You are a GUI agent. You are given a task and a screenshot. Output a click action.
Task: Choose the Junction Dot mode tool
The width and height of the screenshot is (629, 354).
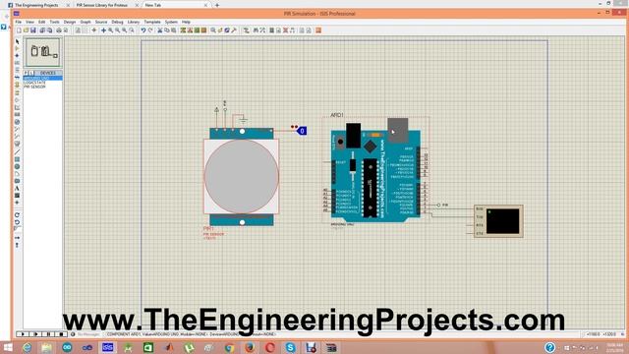(x=17, y=55)
